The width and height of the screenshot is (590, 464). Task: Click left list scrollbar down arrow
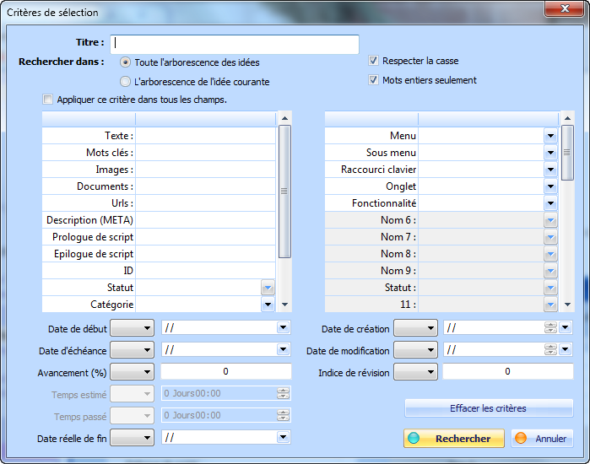click(284, 305)
